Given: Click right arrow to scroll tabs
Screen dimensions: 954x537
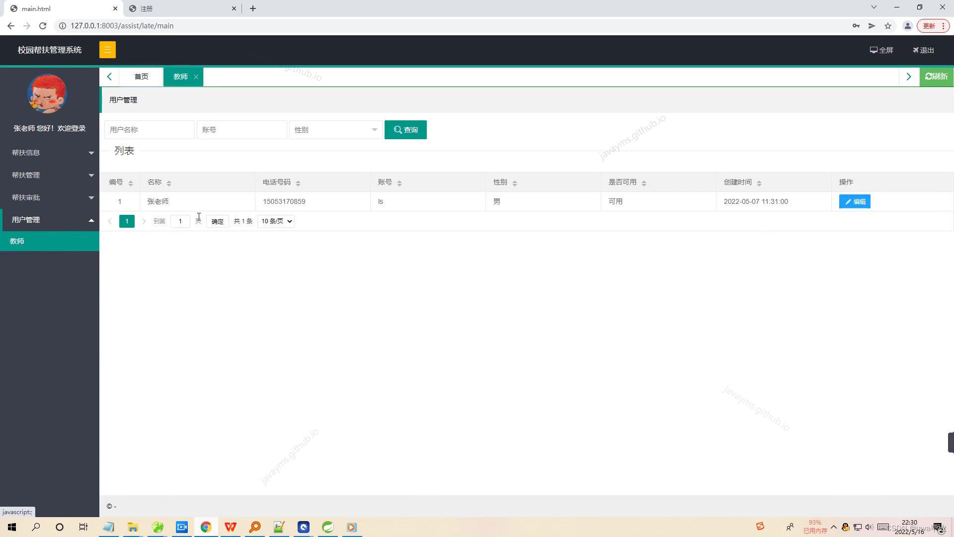Looking at the screenshot, I should point(909,76).
